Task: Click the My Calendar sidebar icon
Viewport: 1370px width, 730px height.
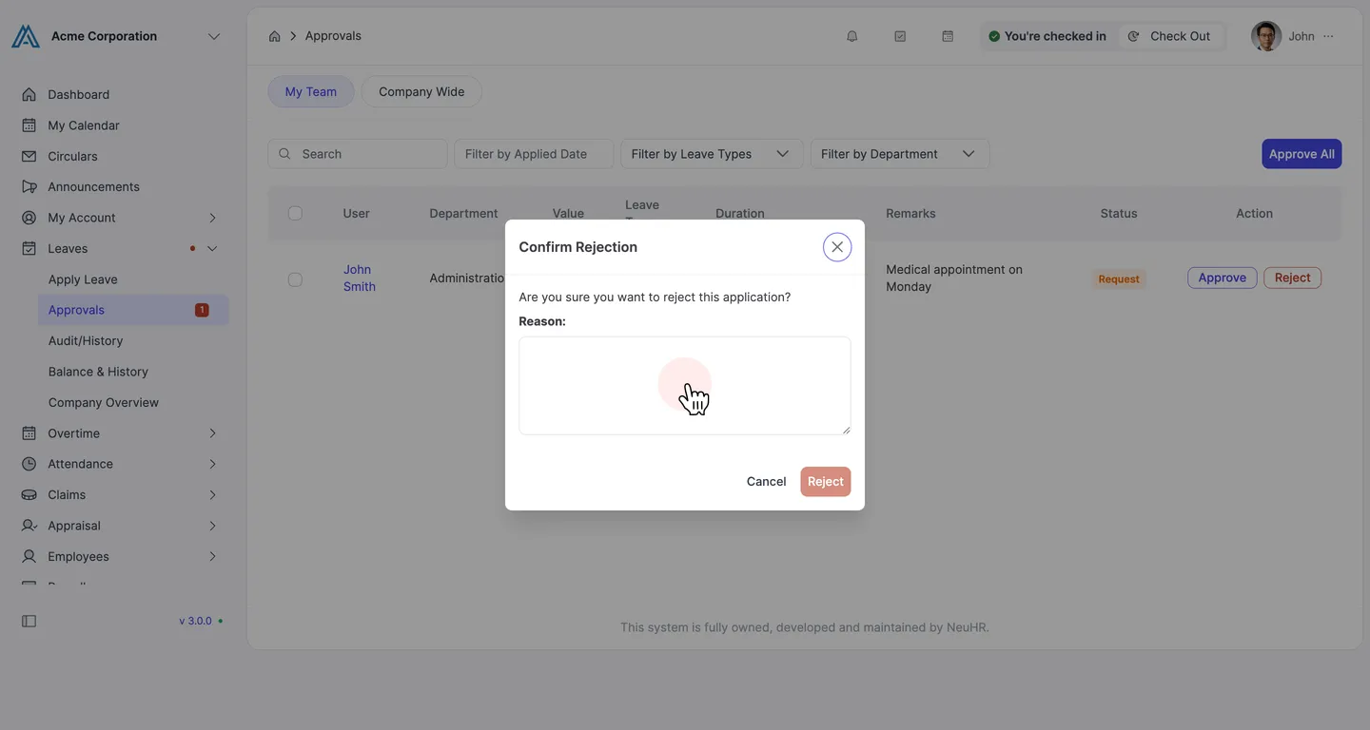Action: tap(29, 125)
